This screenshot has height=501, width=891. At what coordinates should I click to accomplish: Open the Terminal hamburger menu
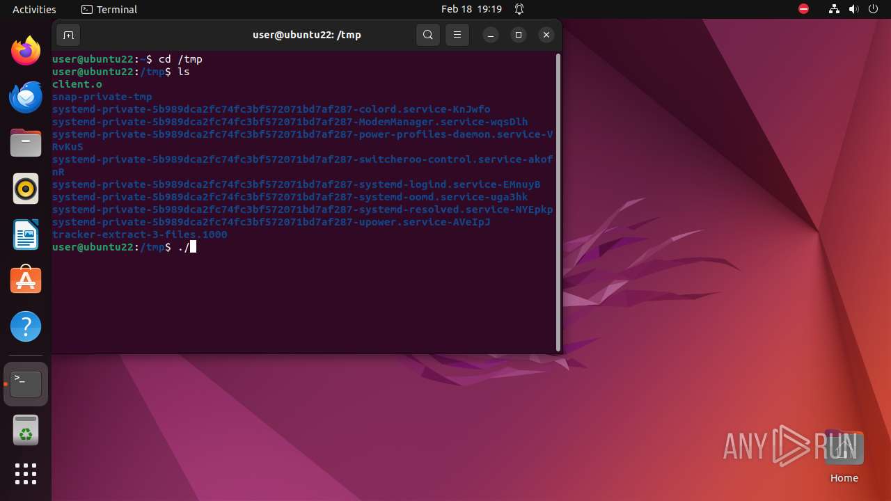[x=457, y=35]
